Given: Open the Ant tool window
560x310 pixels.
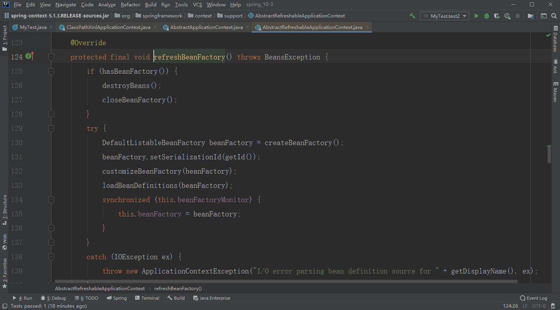Looking at the screenshot, I should [555, 66].
